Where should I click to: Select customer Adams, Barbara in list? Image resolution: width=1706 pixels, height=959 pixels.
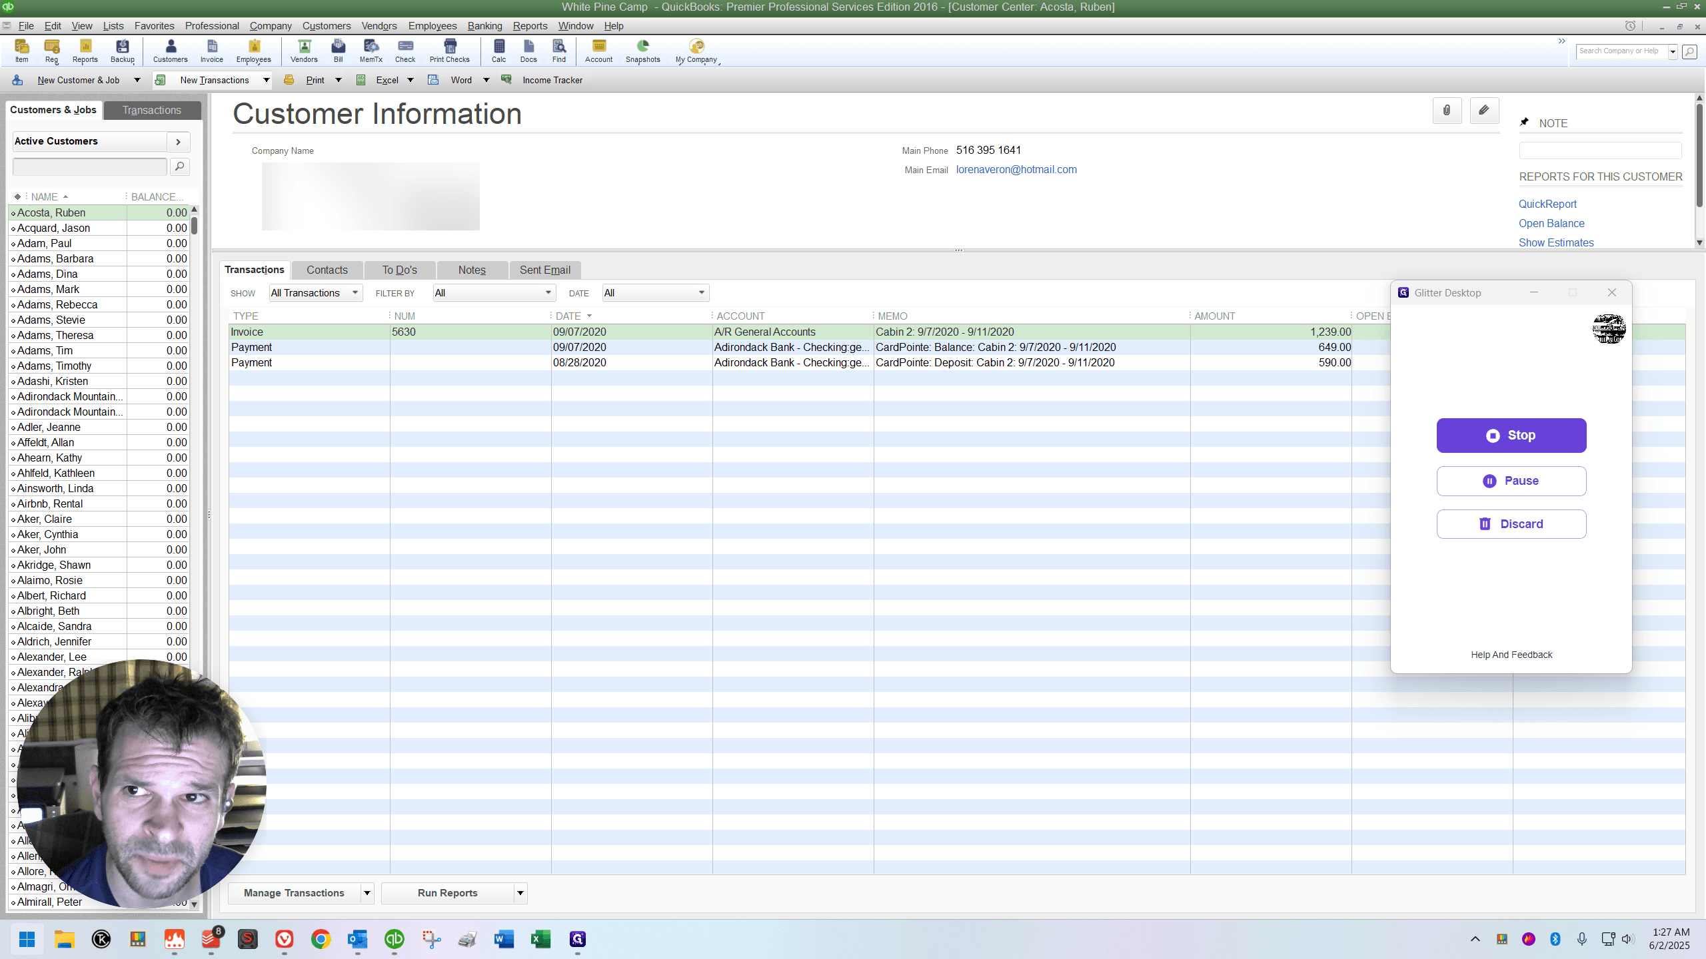[100, 258]
